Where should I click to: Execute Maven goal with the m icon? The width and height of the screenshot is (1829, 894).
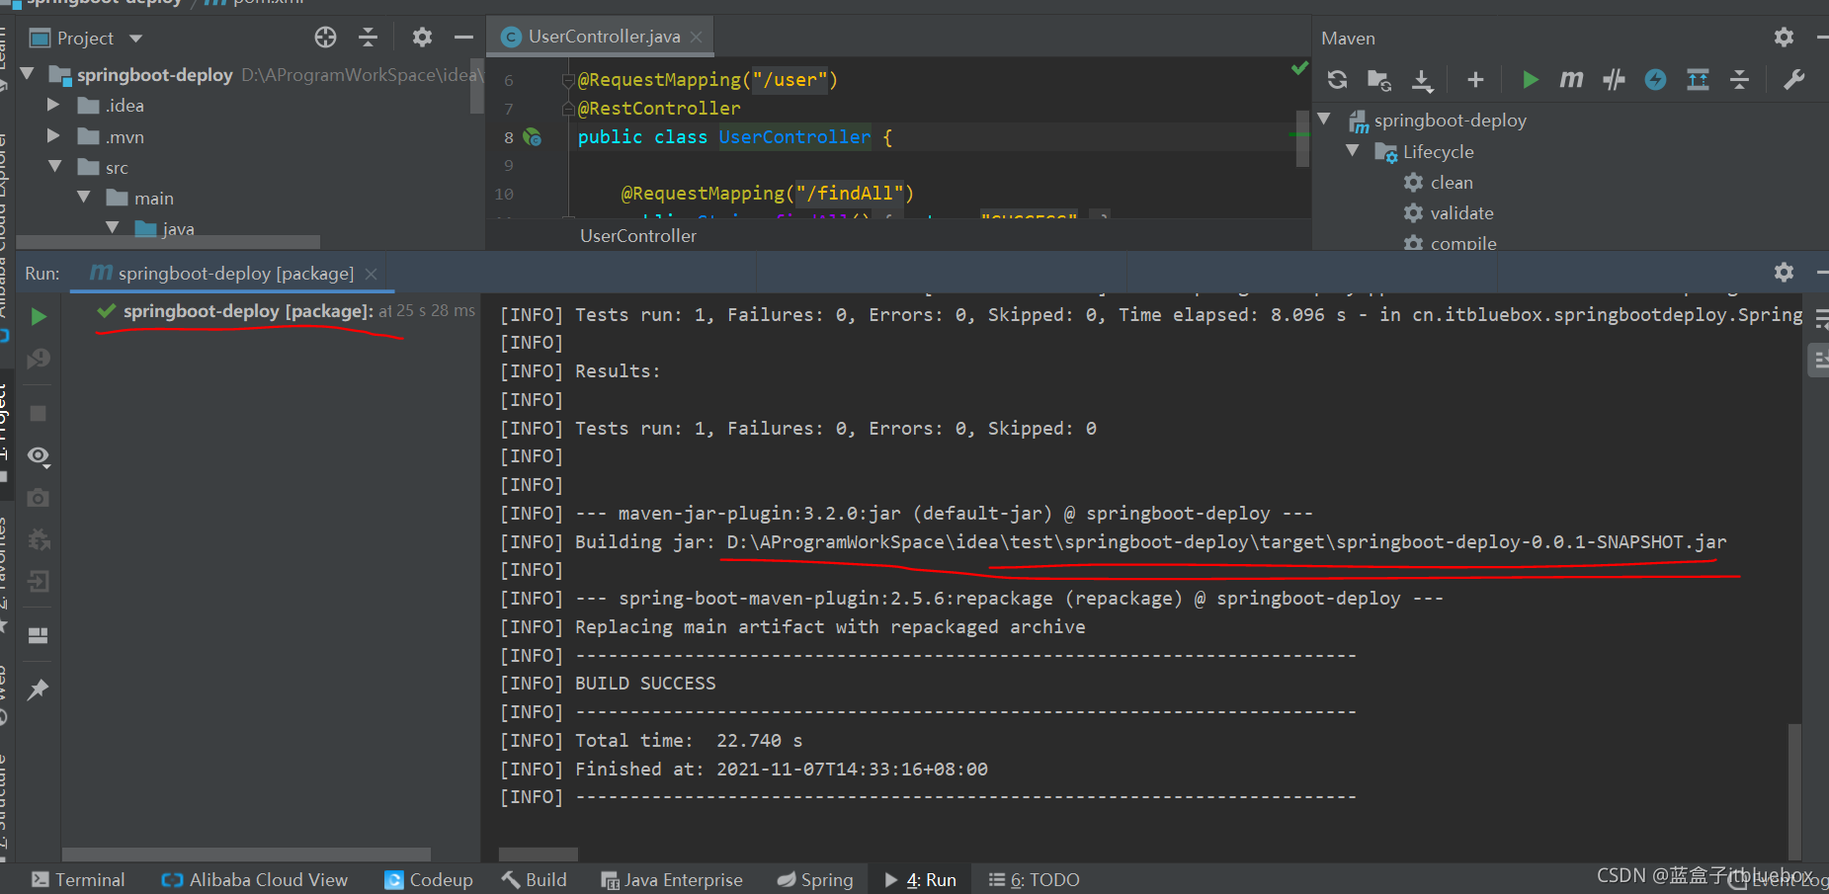[x=1571, y=80]
